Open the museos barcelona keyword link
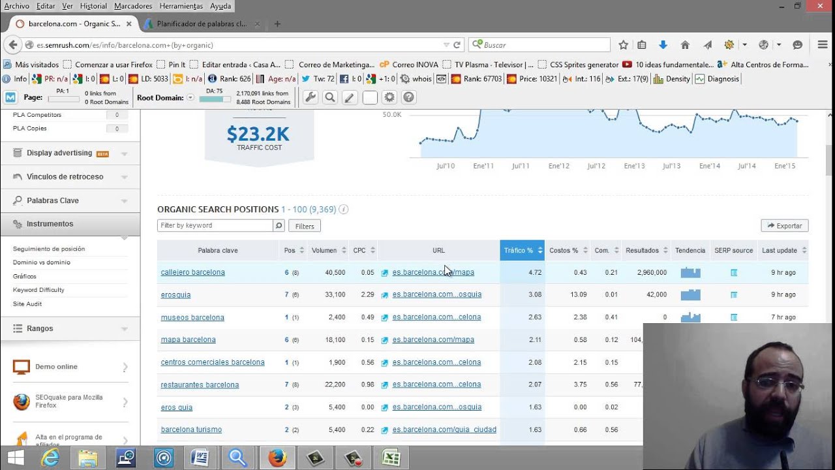 (x=192, y=318)
